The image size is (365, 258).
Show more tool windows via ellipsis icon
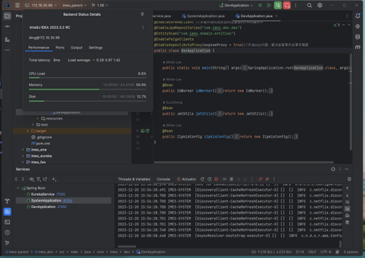click(7, 50)
